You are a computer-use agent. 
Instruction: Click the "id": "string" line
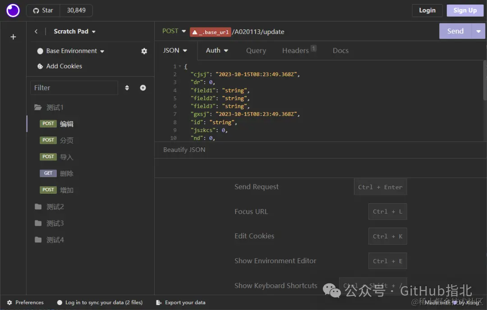(x=214, y=122)
